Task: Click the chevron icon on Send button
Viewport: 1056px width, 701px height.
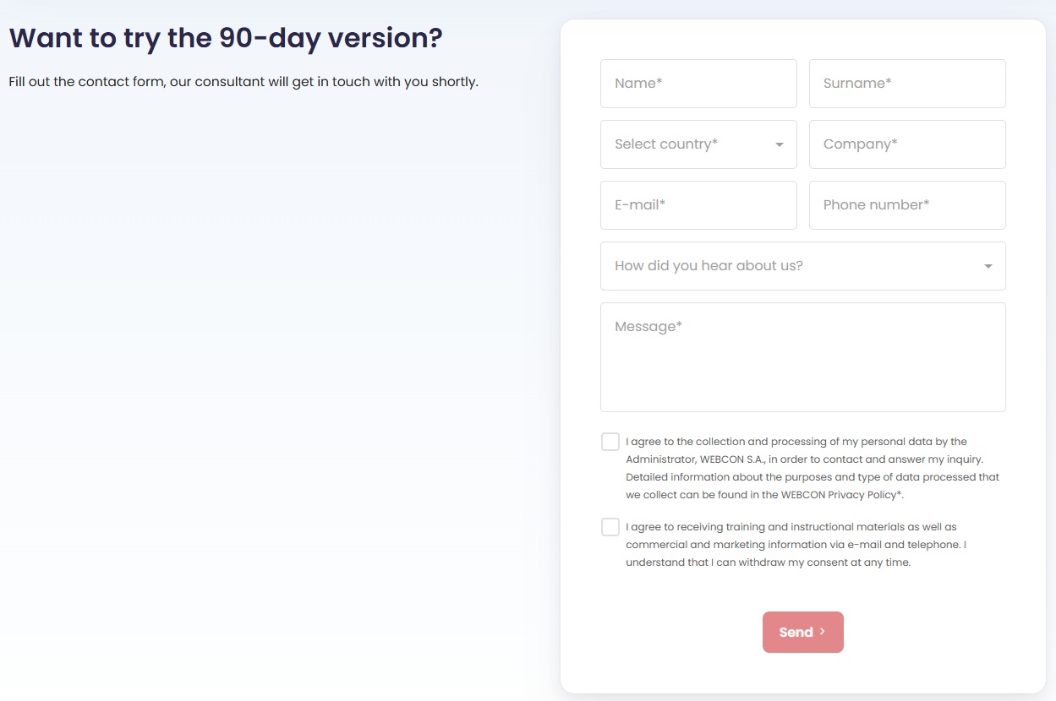Action: coord(823,632)
